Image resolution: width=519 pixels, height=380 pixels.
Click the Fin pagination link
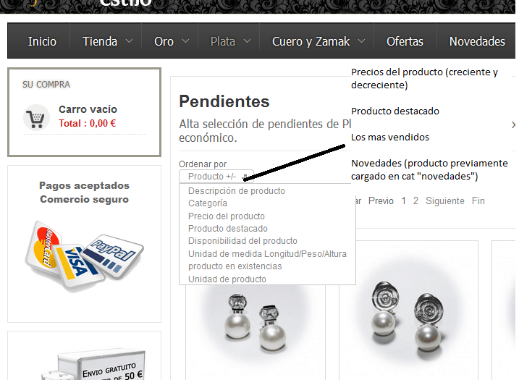(478, 201)
